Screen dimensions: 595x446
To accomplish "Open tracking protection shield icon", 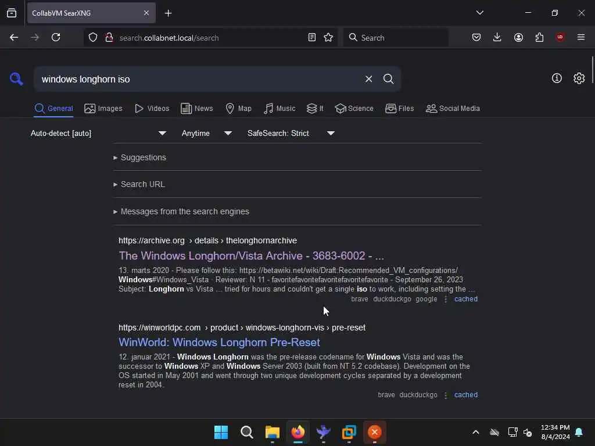I will (x=93, y=38).
